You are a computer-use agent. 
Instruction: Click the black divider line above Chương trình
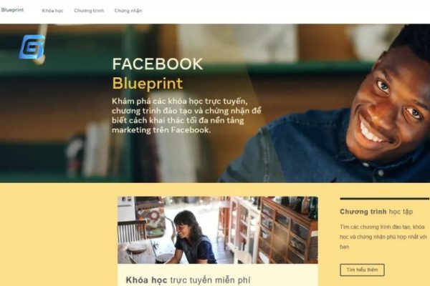[384, 199]
